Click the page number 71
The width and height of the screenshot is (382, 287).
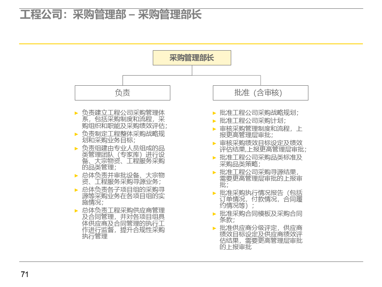(25, 275)
